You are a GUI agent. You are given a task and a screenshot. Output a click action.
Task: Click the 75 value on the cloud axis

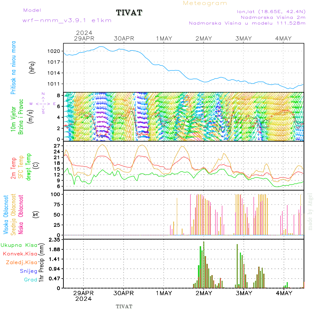pyautogui.click(x=57, y=205)
